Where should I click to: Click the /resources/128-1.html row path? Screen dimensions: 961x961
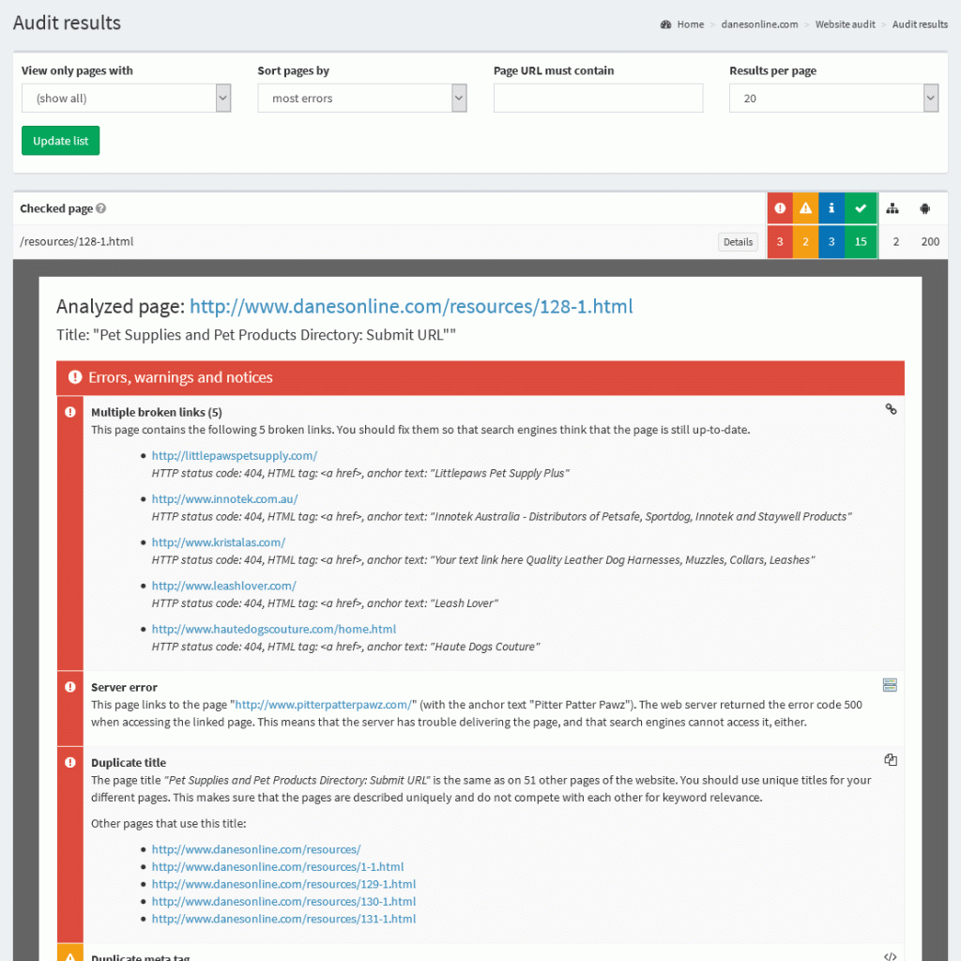tap(77, 241)
